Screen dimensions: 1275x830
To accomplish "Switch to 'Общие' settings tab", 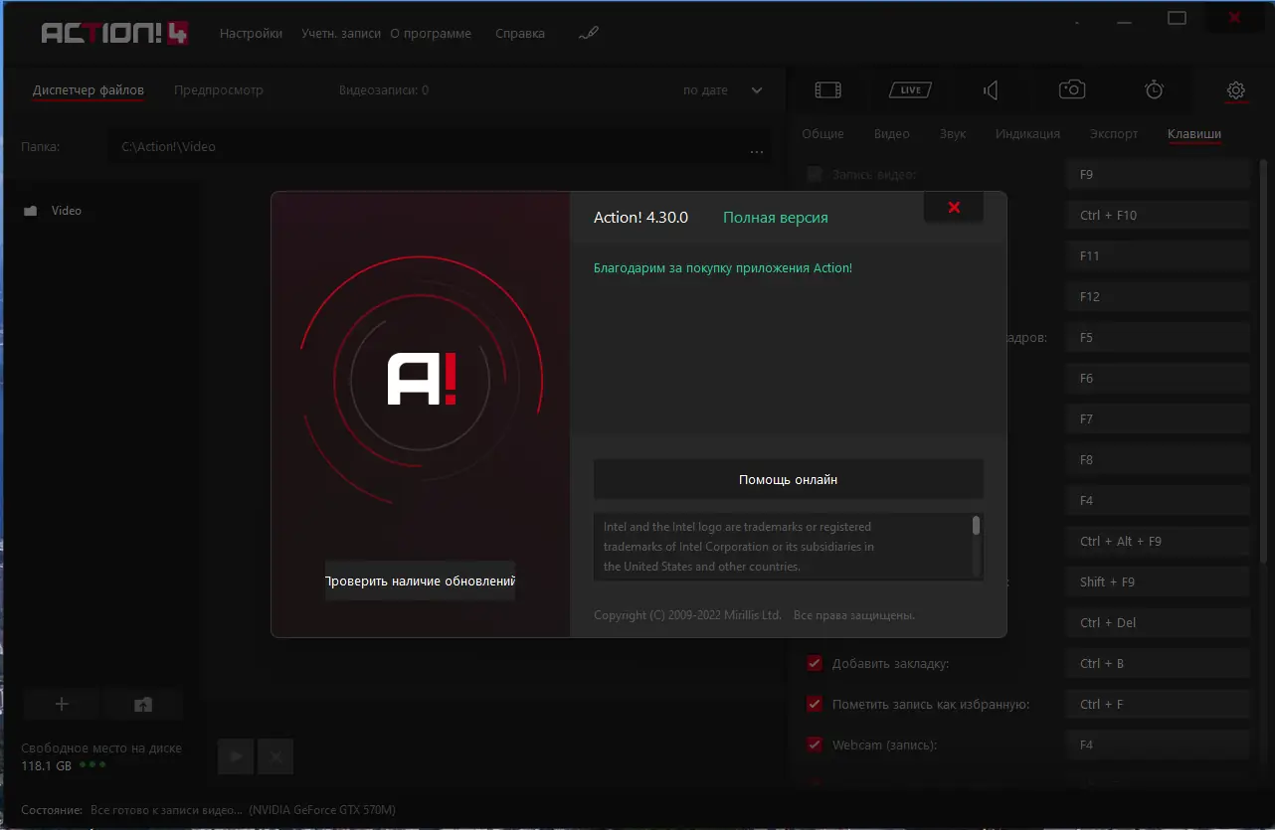I will (x=822, y=133).
